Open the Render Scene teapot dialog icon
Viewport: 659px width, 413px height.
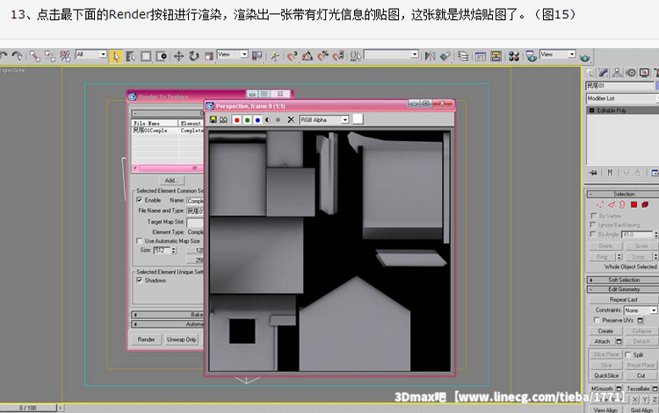532,56
